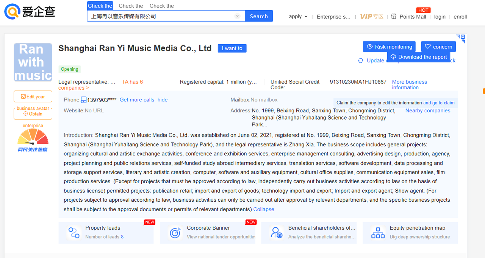Image resolution: width=485 pixels, height=258 pixels.
Task: Click the 'Number of leads 8' text
Action: click(x=105, y=237)
